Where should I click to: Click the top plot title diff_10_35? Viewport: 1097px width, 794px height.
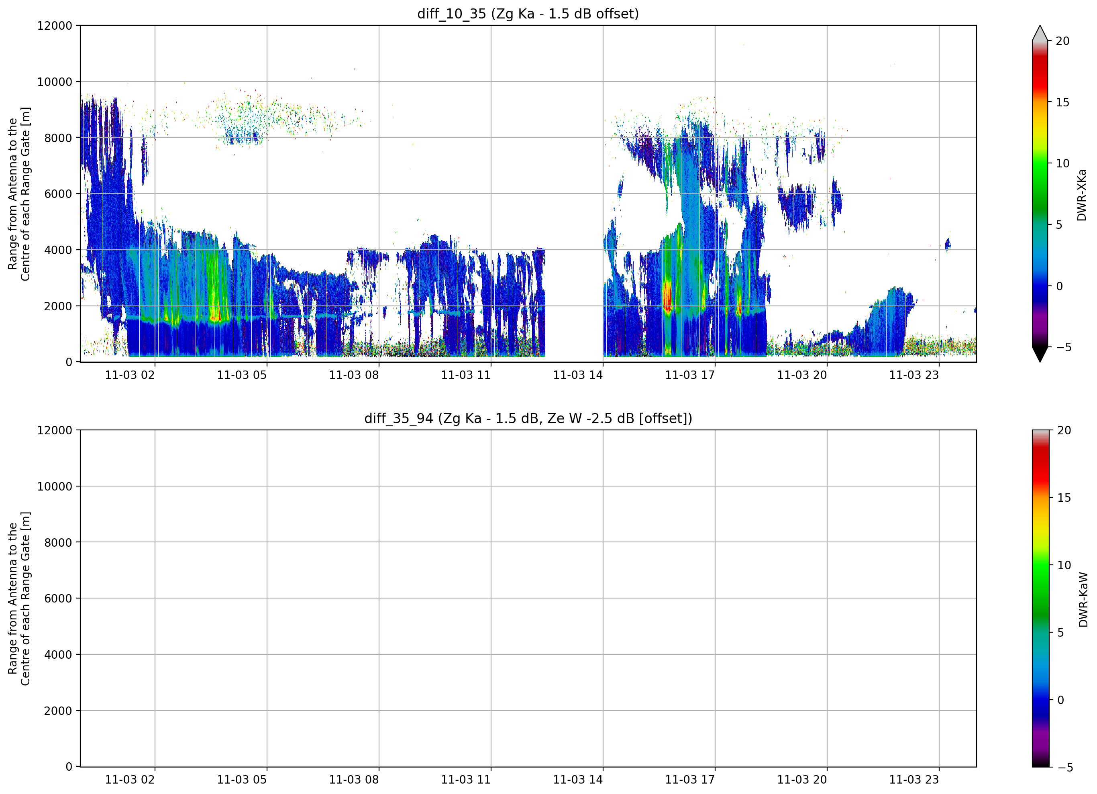(x=528, y=14)
